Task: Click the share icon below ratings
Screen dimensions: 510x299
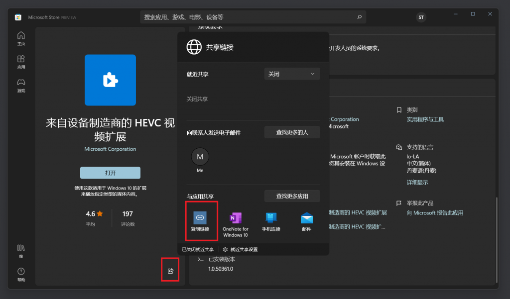Action: 170,271
